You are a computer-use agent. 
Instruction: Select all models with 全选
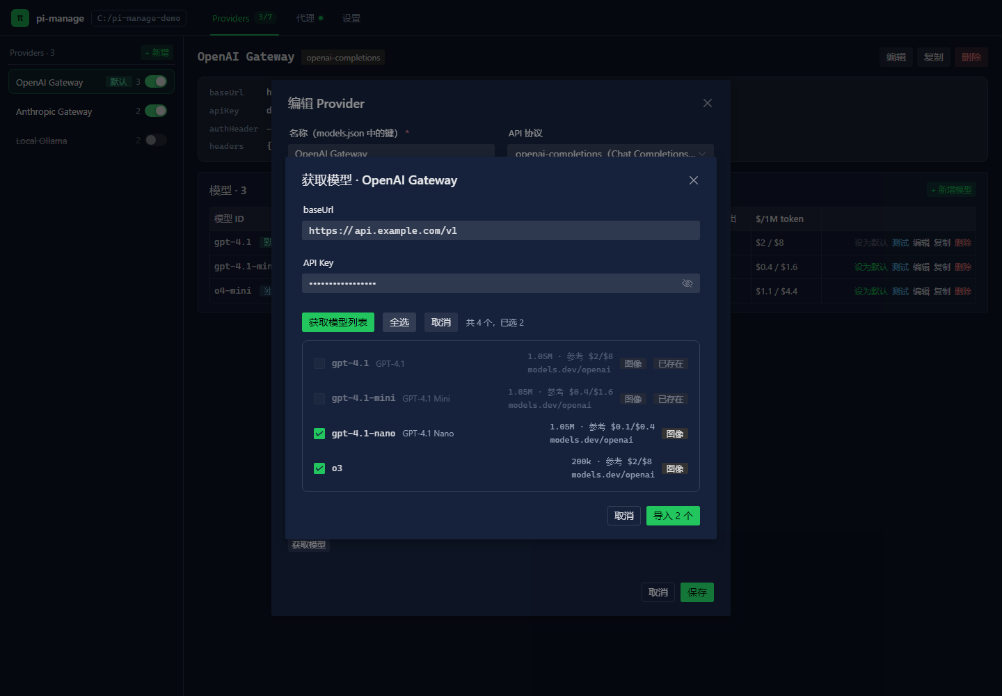[399, 322]
